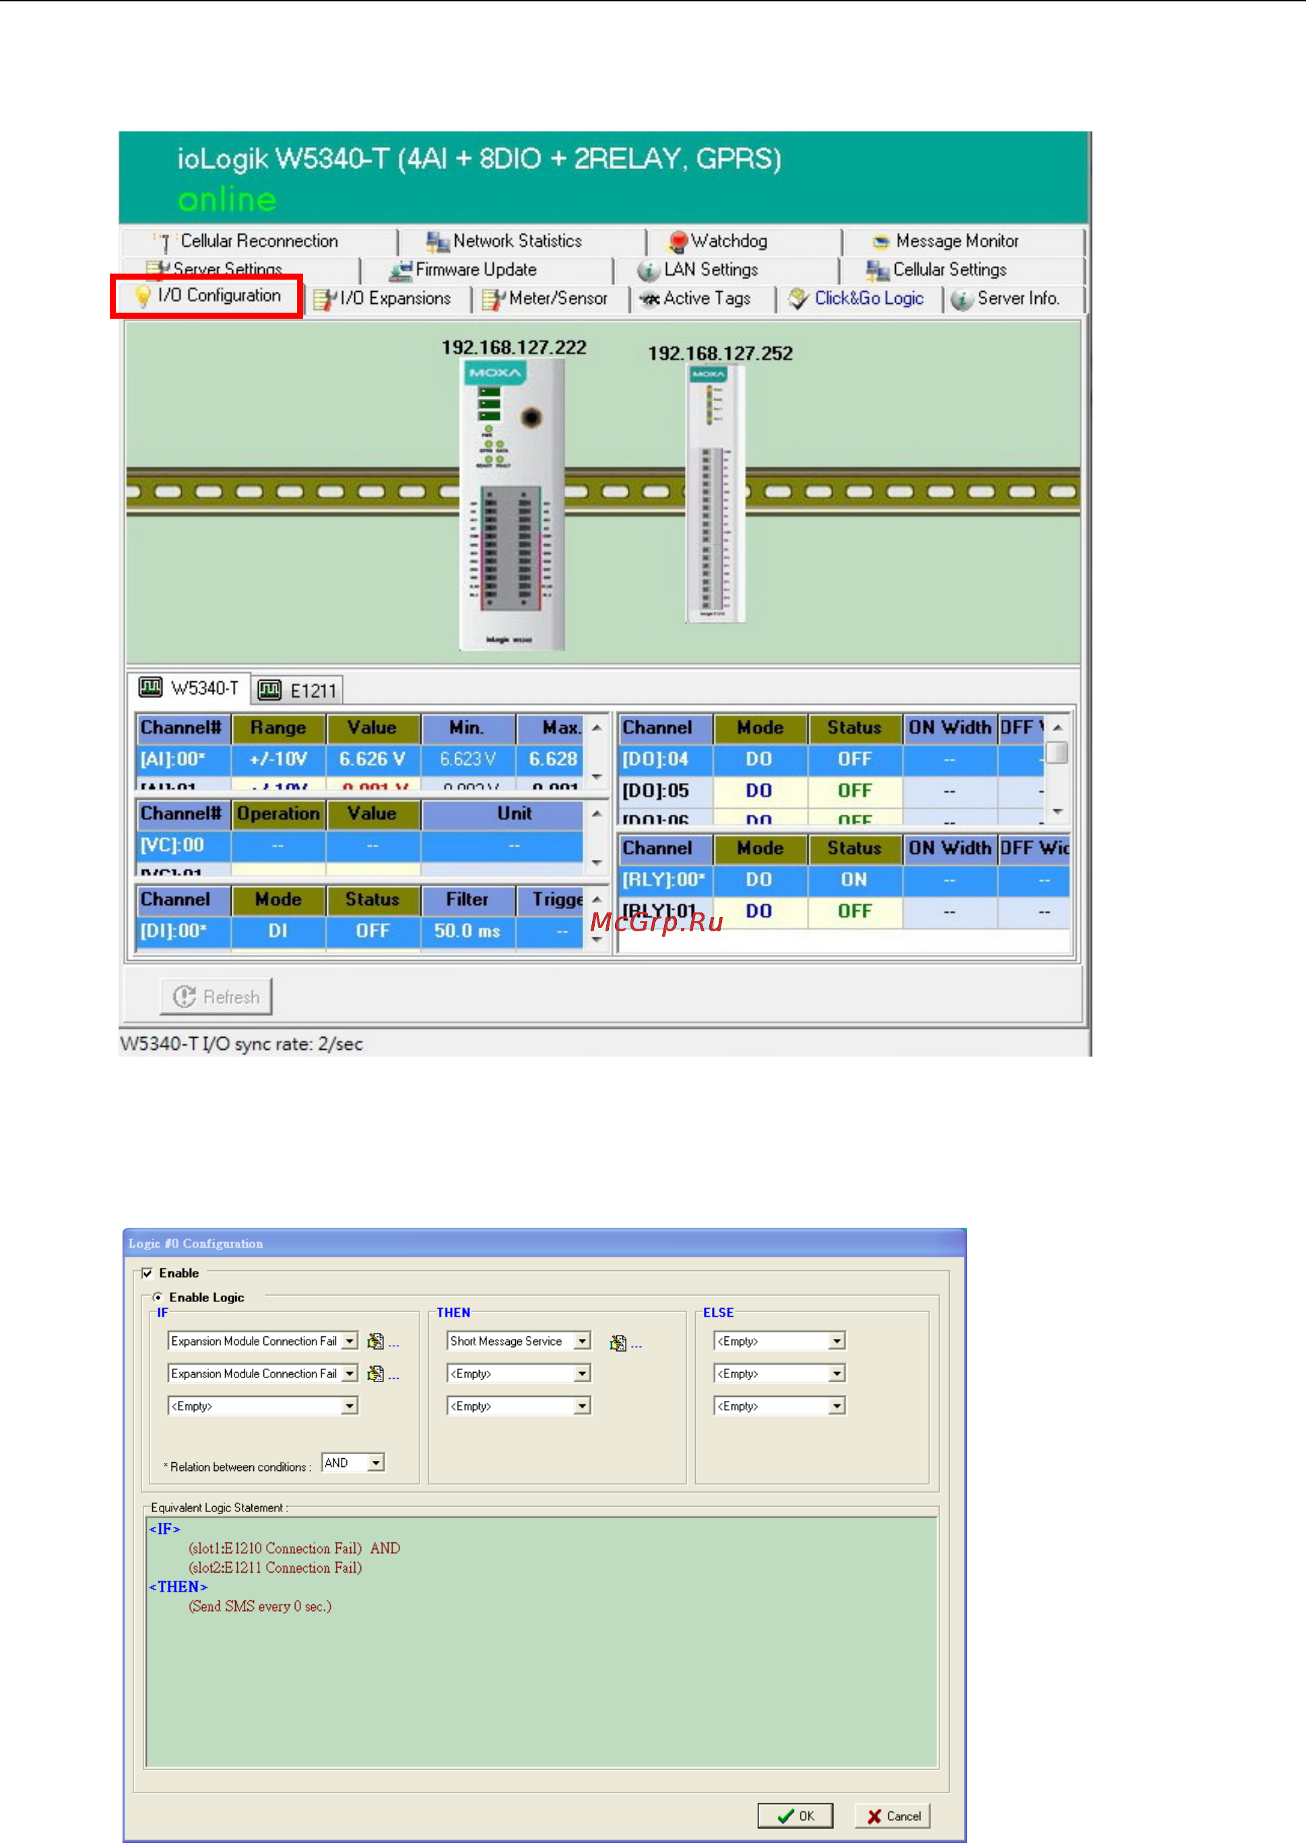
Task: Click the LAN Settings info icon
Action: [x=648, y=271]
